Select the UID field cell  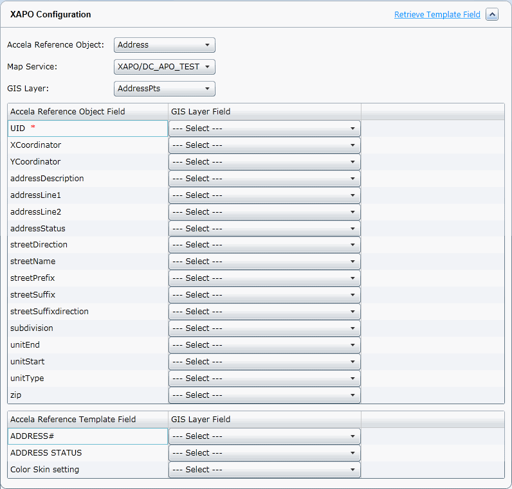(x=87, y=129)
